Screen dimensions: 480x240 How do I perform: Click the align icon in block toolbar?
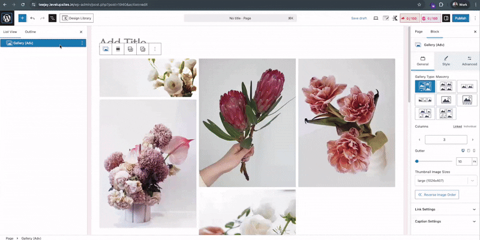point(118,49)
